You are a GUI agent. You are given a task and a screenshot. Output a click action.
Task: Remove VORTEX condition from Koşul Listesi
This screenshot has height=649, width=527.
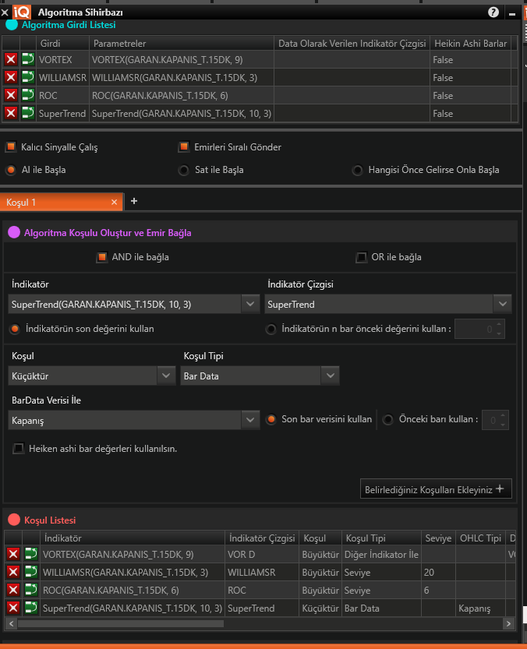point(13,554)
